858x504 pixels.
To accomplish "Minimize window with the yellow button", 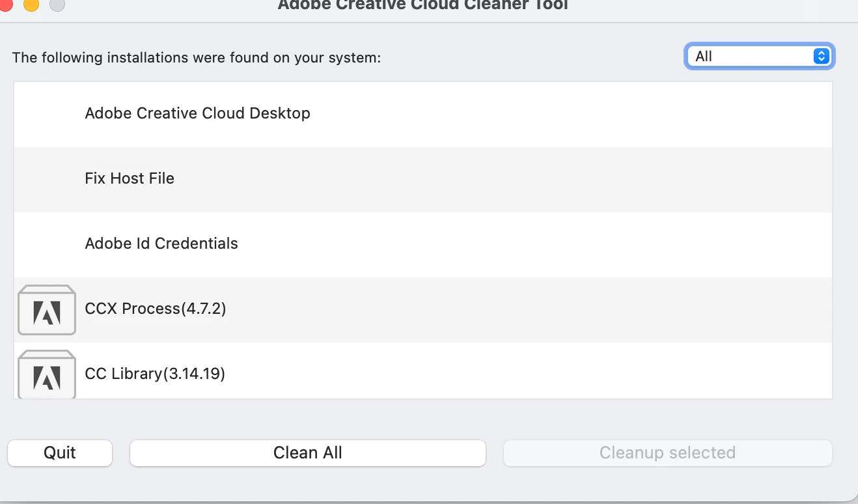I will click(x=31, y=5).
